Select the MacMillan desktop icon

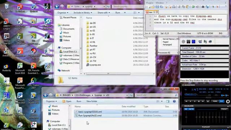(20, 52)
